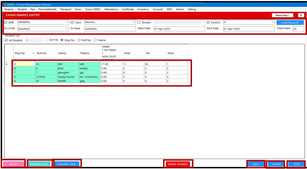The height and width of the screenshot is (169, 307).
Task: Click the VIDYA app logo icon
Action: (x=4, y=5)
